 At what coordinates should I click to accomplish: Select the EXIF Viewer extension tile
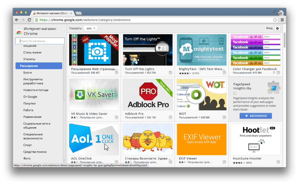click(x=201, y=139)
